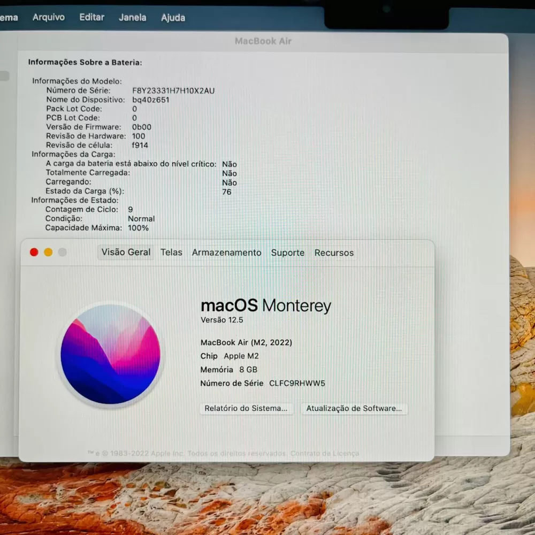This screenshot has height=535, width=535.
Task: Minimize the About This Mac window
Action: coord(49,252)
